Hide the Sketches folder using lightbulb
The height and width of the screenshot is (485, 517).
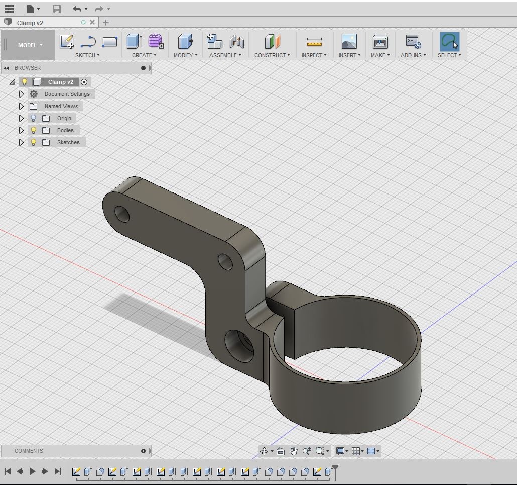coord(34,142)
